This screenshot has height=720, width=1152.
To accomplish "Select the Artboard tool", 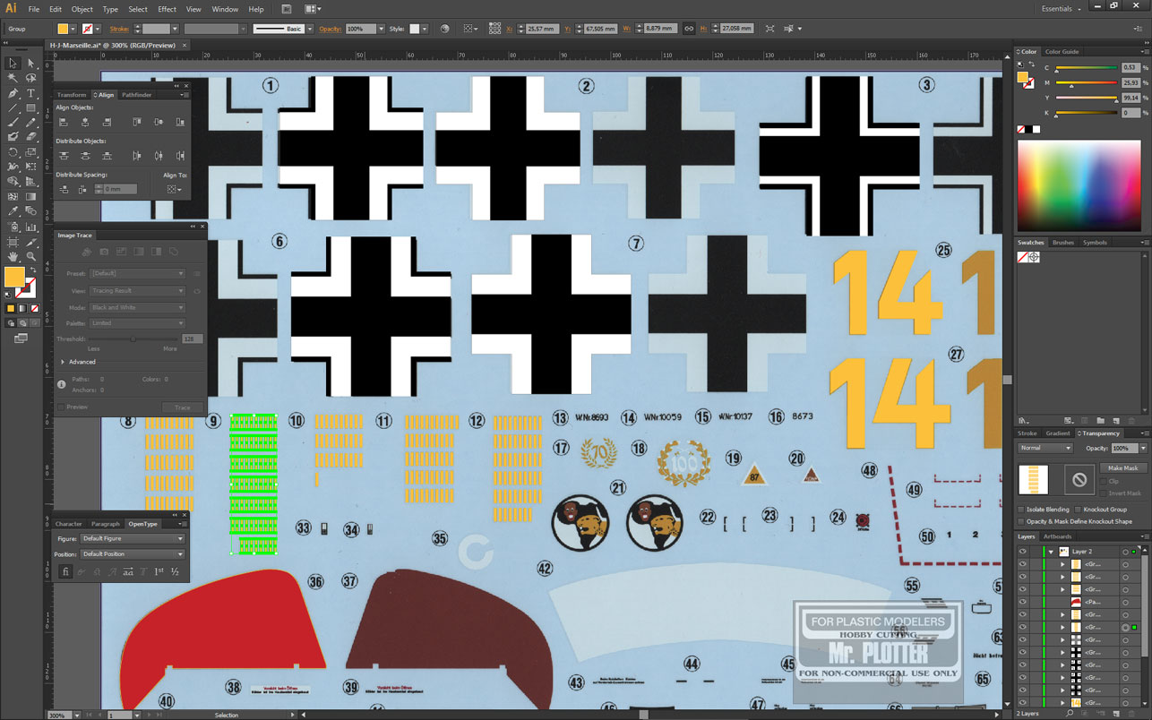I will 13,242.
